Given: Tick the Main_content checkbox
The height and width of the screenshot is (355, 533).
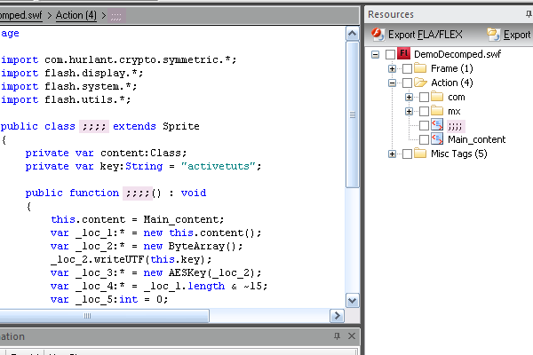Looking at the screenshot, I should (x=423, y=139).
